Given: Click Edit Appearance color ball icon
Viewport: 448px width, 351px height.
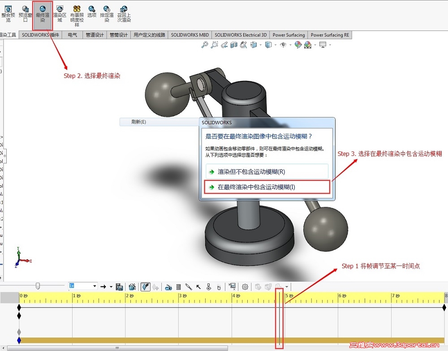Looking at the screenshot, I should tap(298, 45).
